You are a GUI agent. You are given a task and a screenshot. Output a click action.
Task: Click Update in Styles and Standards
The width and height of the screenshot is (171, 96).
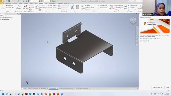(x=32, y=8)
